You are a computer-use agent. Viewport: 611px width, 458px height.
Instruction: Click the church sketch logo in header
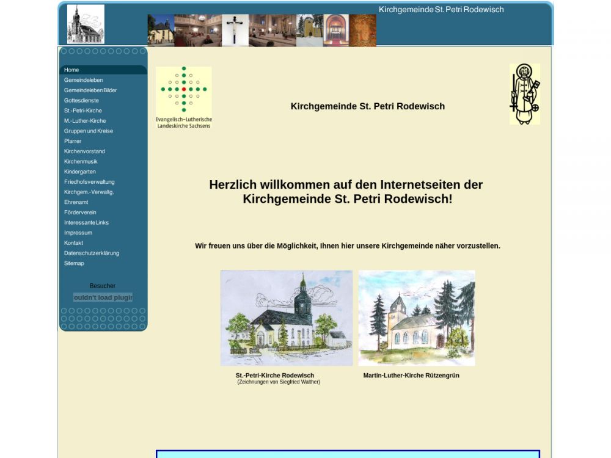(86, 24)
